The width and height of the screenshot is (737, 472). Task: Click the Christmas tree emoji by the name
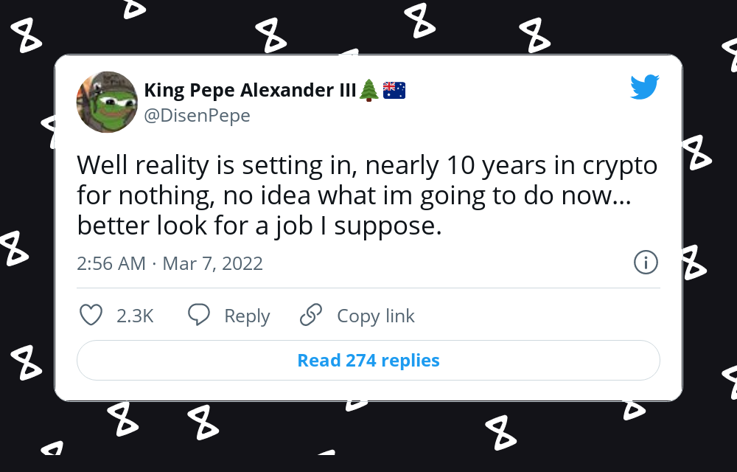[x=368, y=91]
